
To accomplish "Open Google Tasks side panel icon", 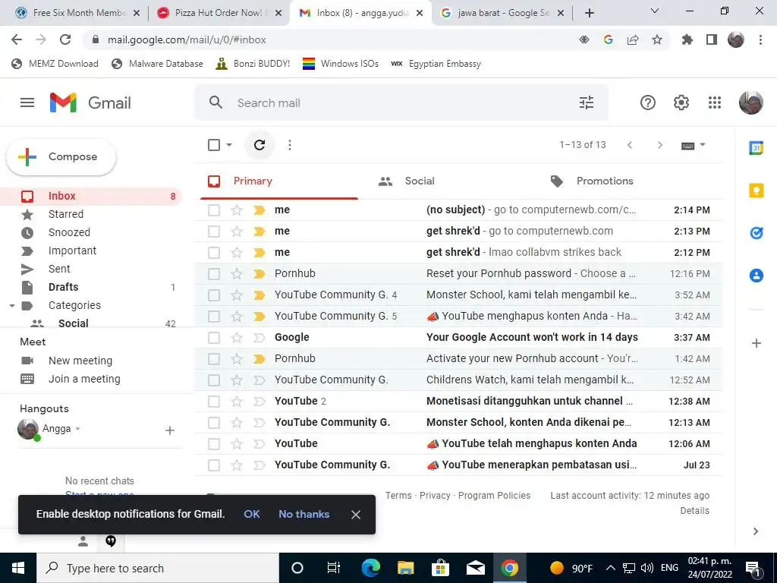I will [757, 232].
